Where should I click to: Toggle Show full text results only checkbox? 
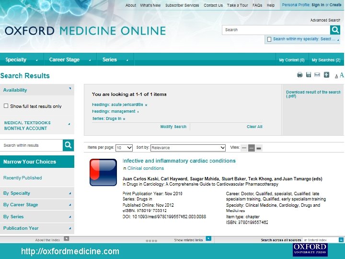tap(6, 106)
